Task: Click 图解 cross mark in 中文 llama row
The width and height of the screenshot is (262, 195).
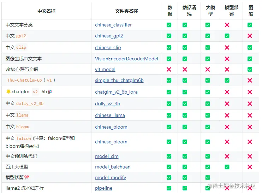Action: [x=250, y=116]
